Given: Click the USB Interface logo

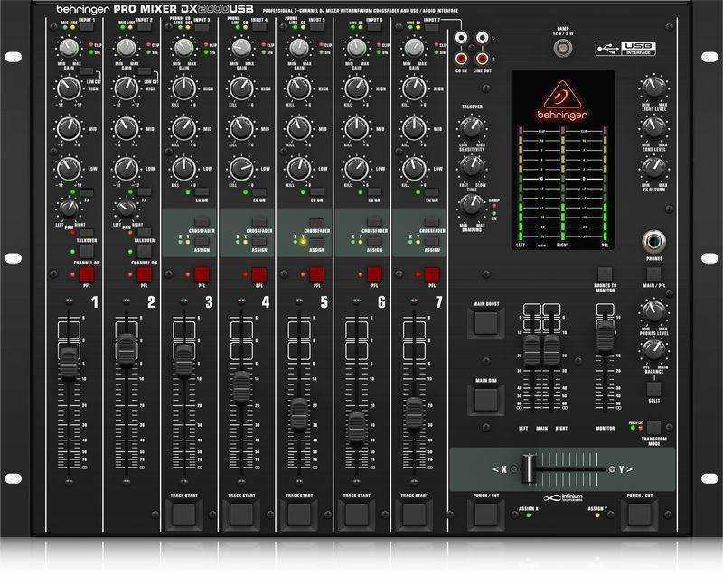Looking at the screenshot, I should coord(625,49).
